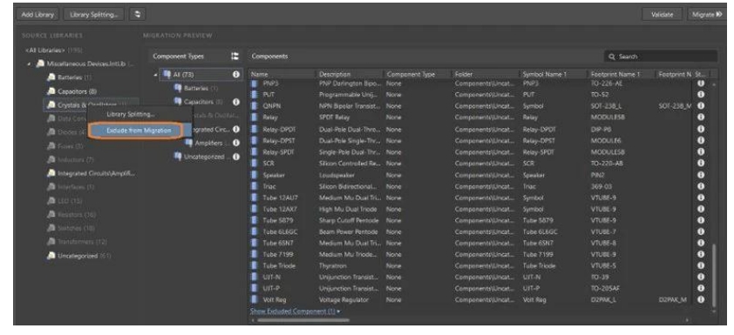The width and height of the screenshot is (734, 335).
Task: Click info icon next to Integrated Circuits type
Action: point(236,129)
